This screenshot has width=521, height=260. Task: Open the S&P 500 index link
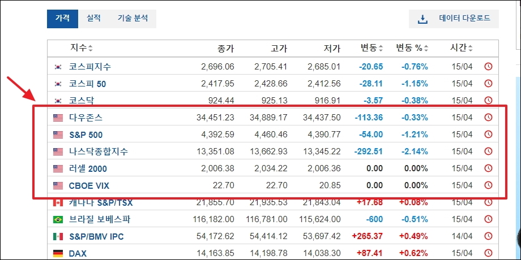click(x=86, y=135)
